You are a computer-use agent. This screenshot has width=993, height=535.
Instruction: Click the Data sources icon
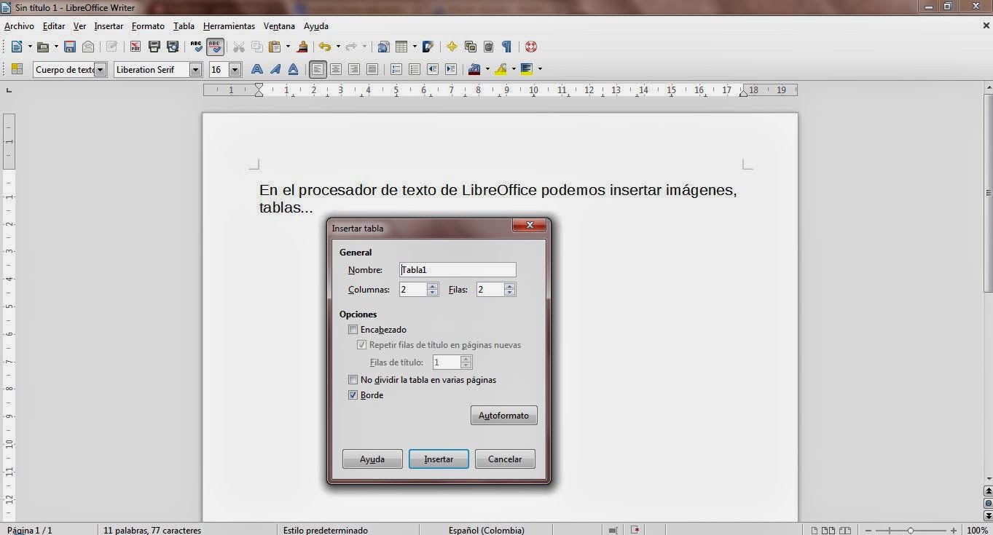488,47
